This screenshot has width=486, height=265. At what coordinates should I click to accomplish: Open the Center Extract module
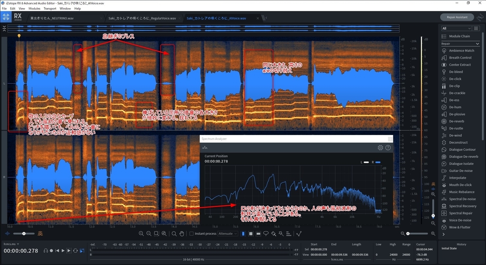(456, 65)
